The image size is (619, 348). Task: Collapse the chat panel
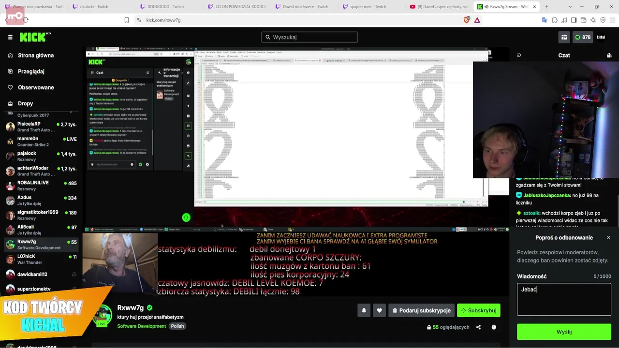[x=519, y=56]
